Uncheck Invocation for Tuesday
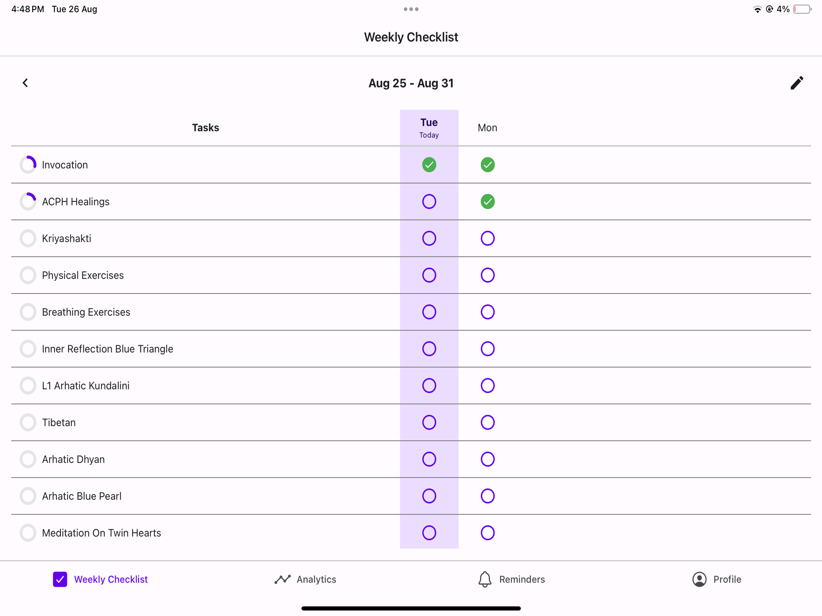Viewport: 822px width, 616px height. (429, 164)
